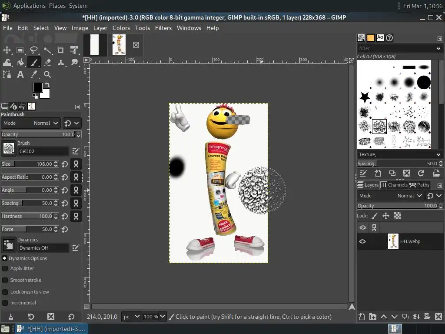Open the Select menu

click(x=41, y=28)
